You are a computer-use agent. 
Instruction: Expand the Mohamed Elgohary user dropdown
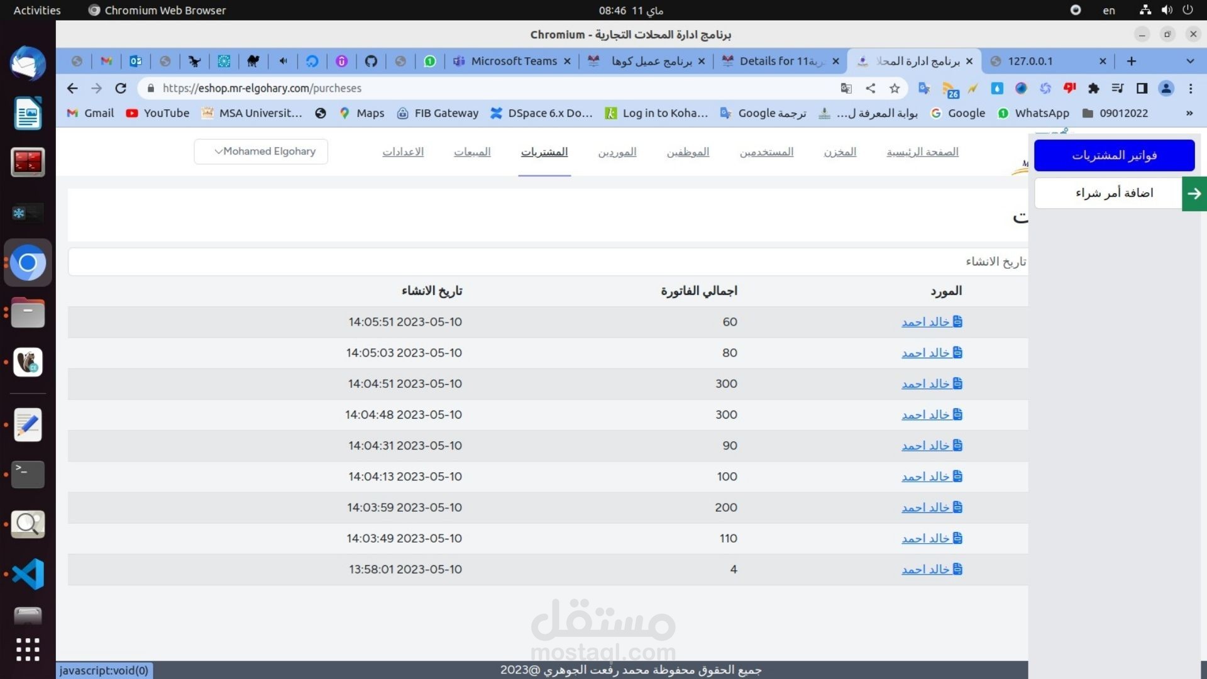pos(261,152)
